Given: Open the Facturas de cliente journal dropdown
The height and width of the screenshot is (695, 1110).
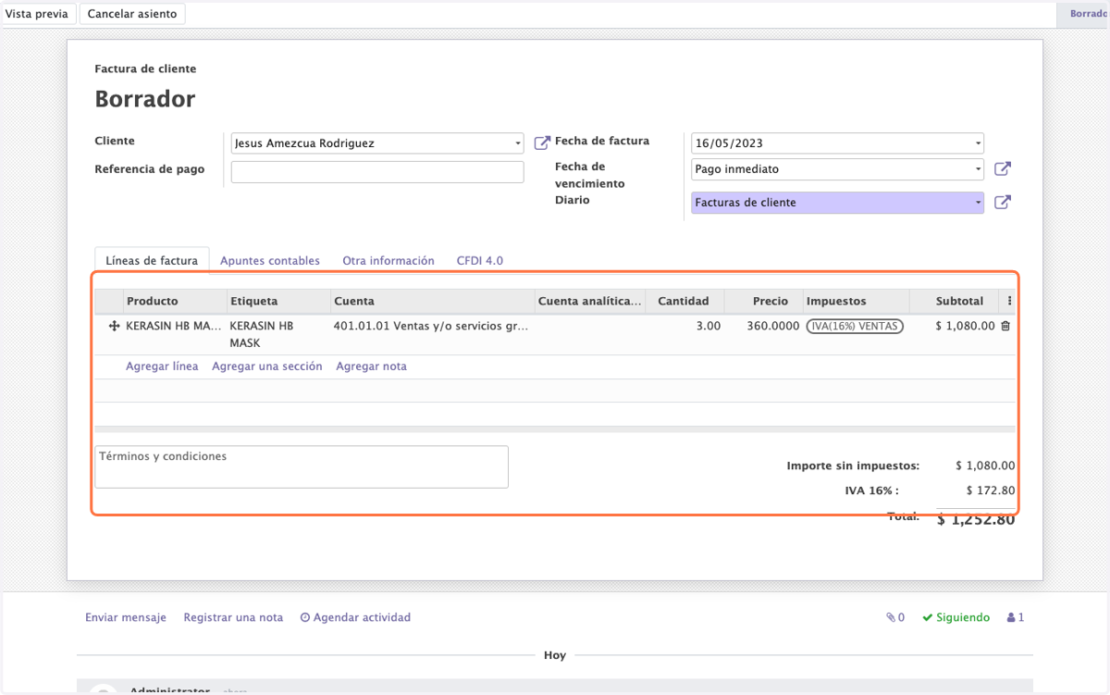Looking at the screenshot, I should tap(978, 203).
